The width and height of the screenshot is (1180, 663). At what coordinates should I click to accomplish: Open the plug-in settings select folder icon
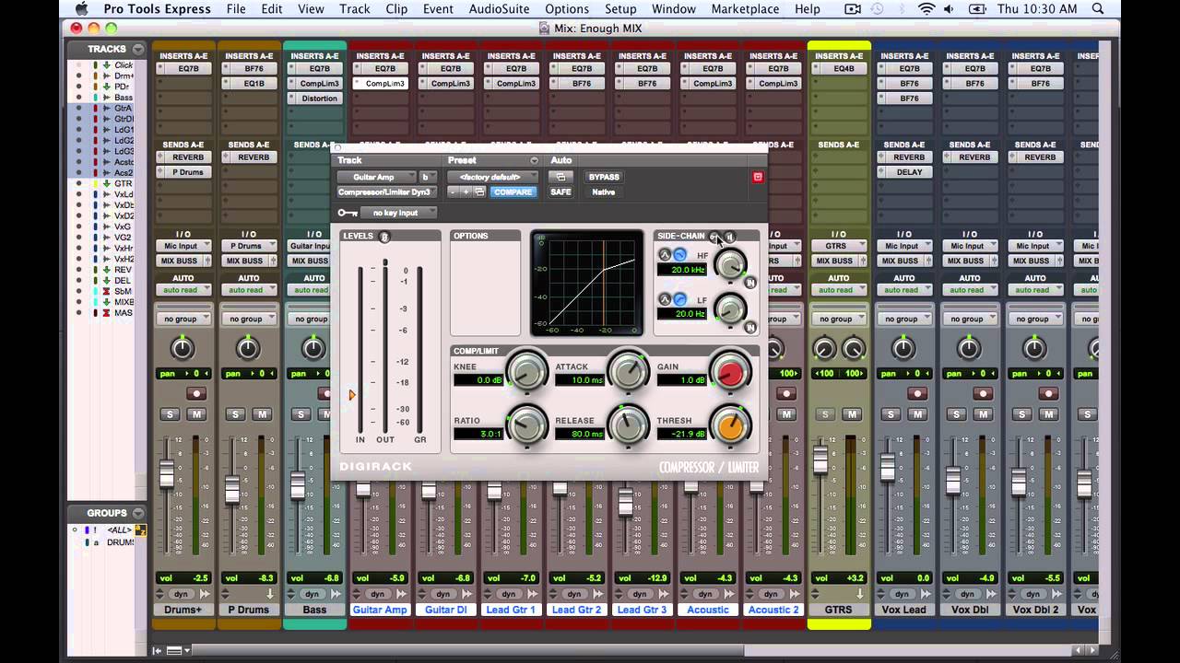click(x=479, y=192)
